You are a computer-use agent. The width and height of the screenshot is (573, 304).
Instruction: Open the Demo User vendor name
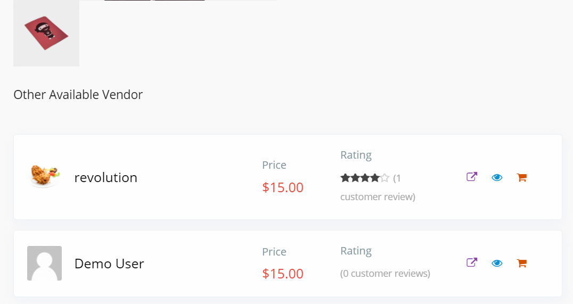point(109,264)
